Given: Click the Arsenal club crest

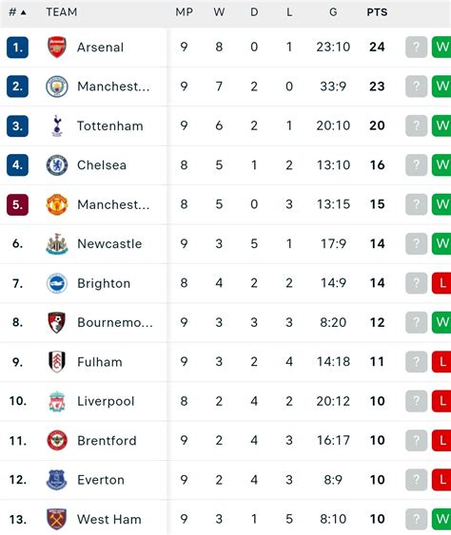Looking at the screenshot, I should click(x=57, y=48).
